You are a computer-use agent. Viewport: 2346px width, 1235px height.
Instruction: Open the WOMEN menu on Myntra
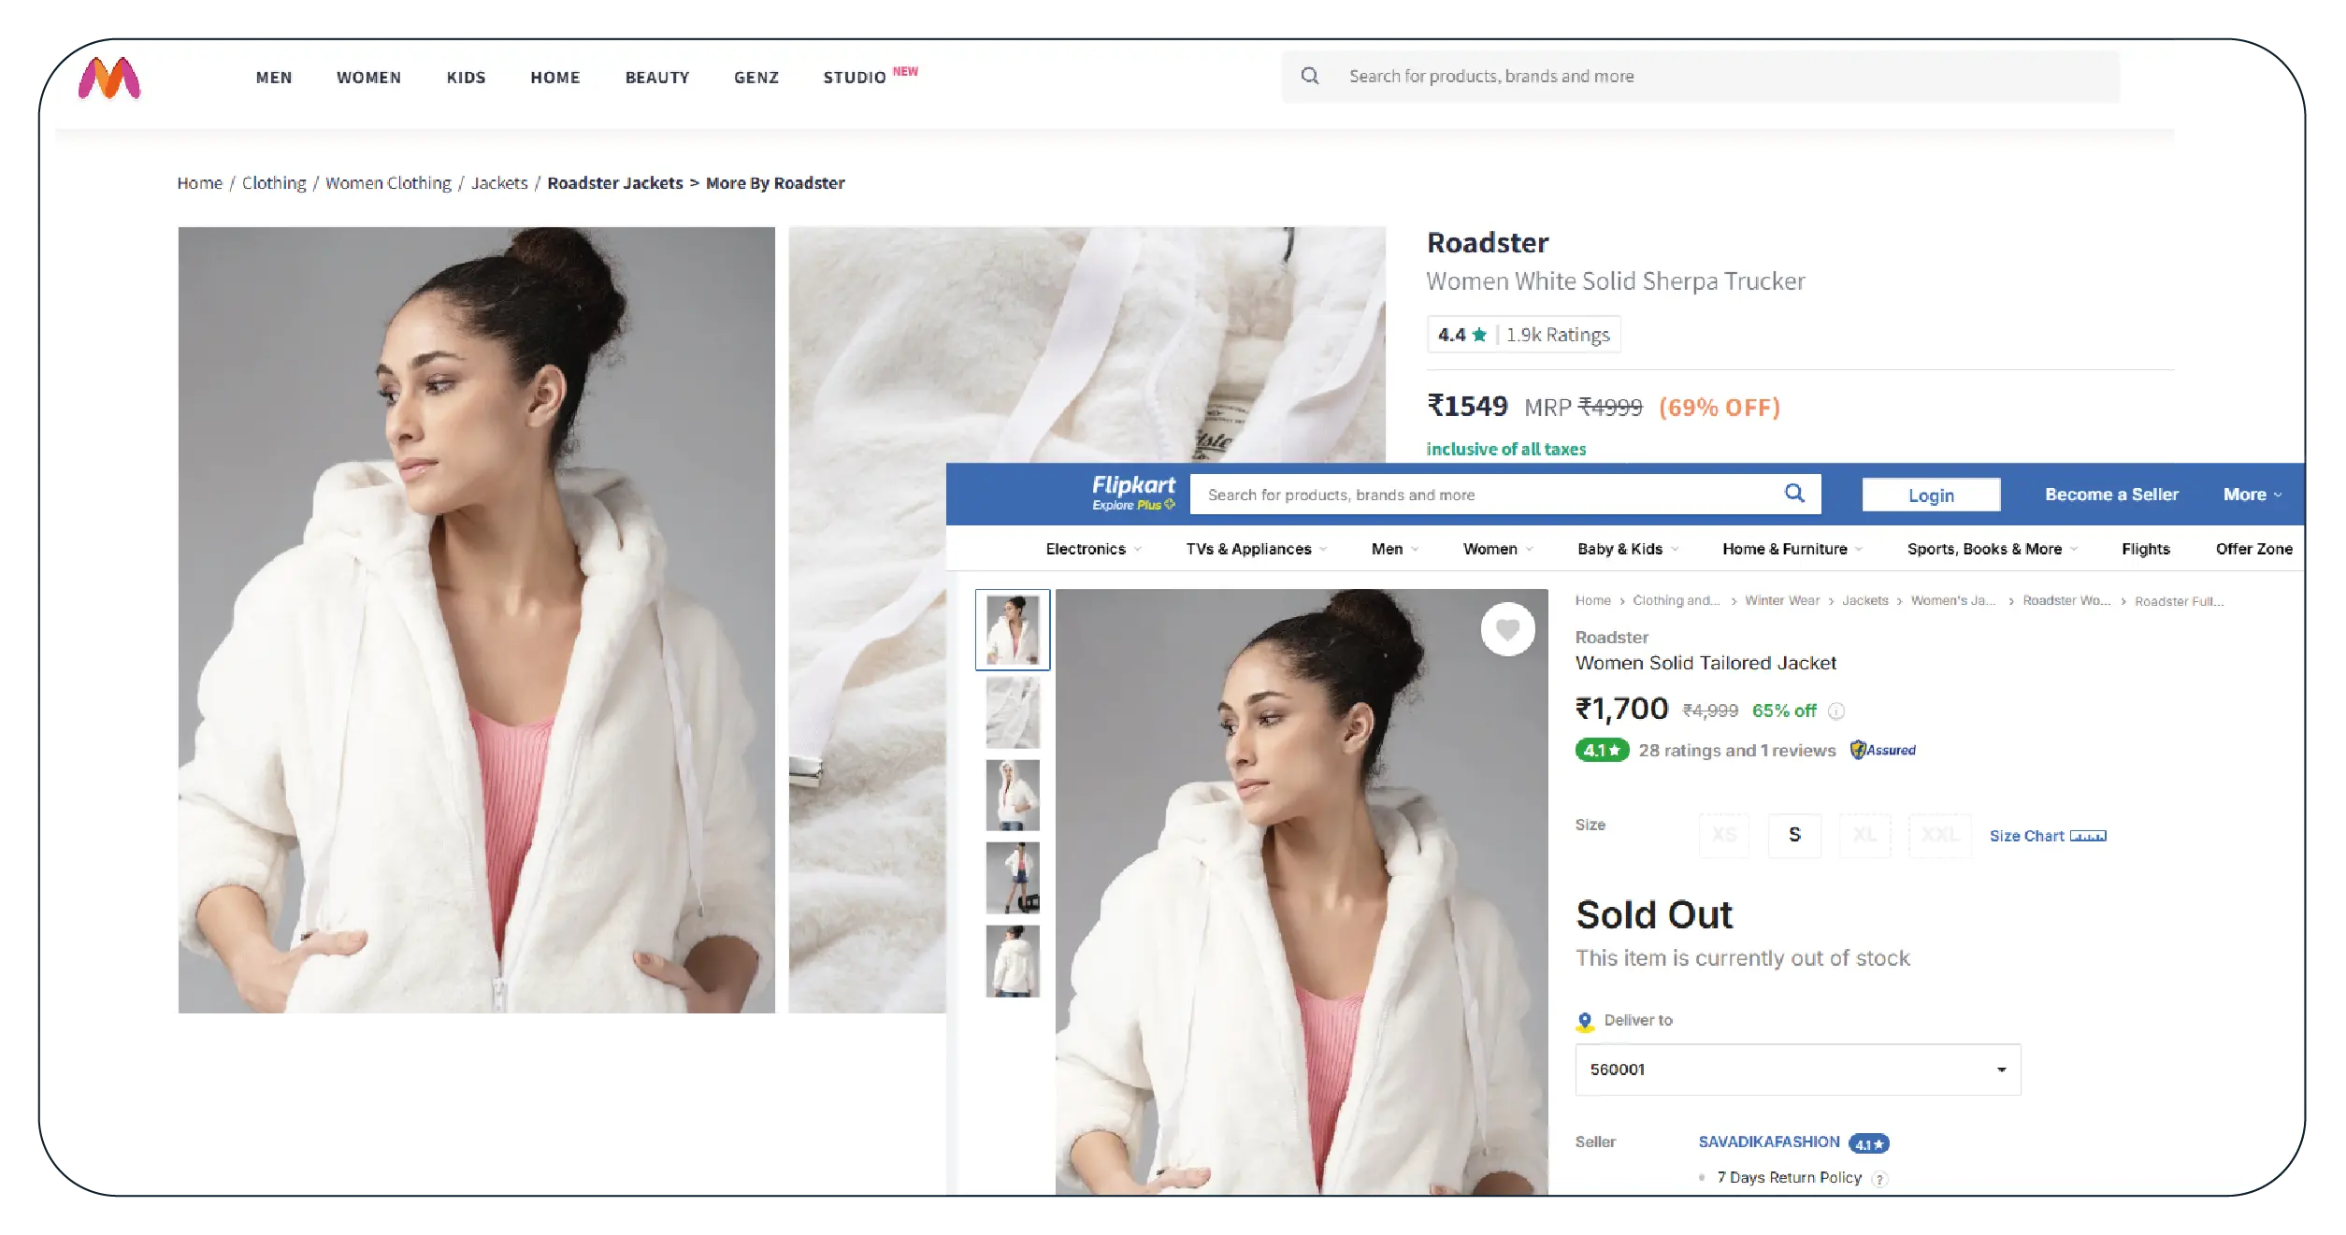click(x=368, y=78)
